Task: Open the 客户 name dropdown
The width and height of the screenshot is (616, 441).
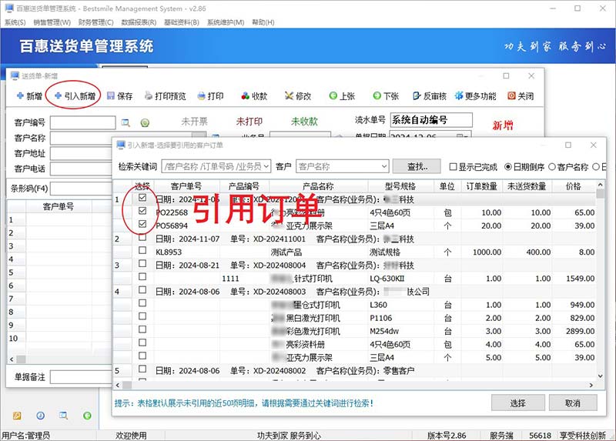Action: (x=383, y=166)
